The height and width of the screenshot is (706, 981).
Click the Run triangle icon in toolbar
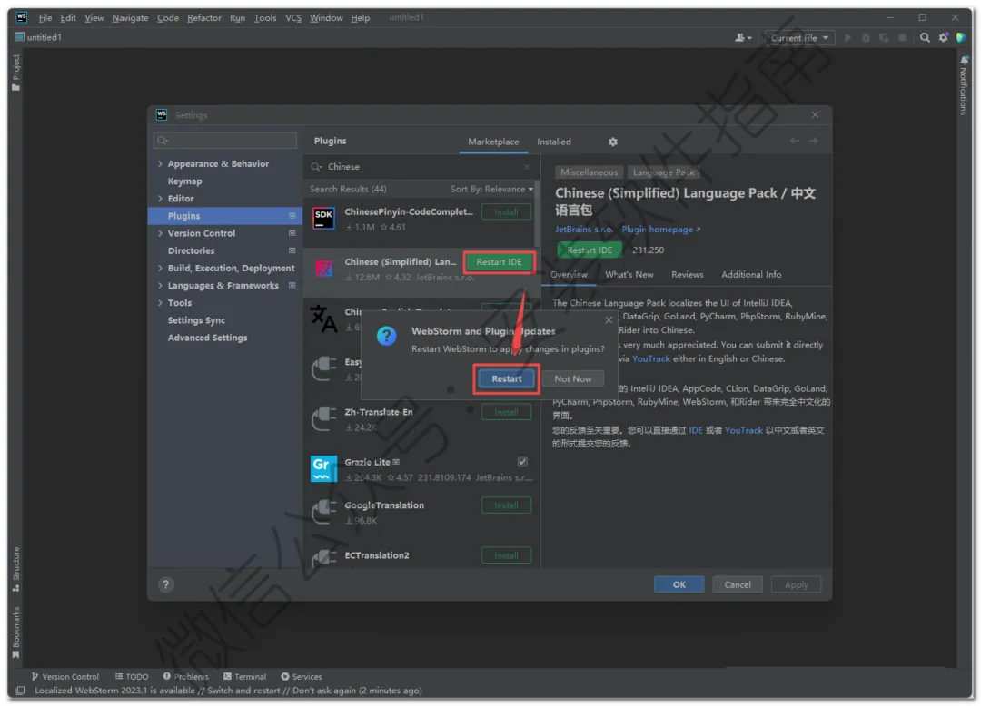tap(847, 37)
